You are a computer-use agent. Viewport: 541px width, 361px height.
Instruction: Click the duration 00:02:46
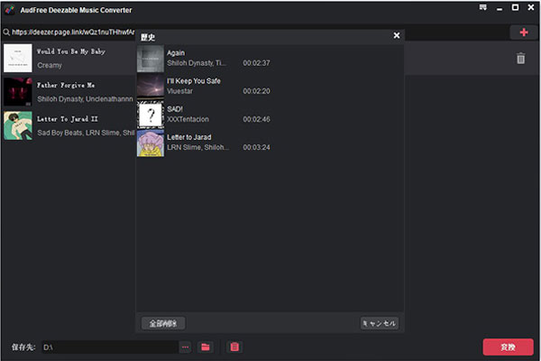(x=256, y=119)
